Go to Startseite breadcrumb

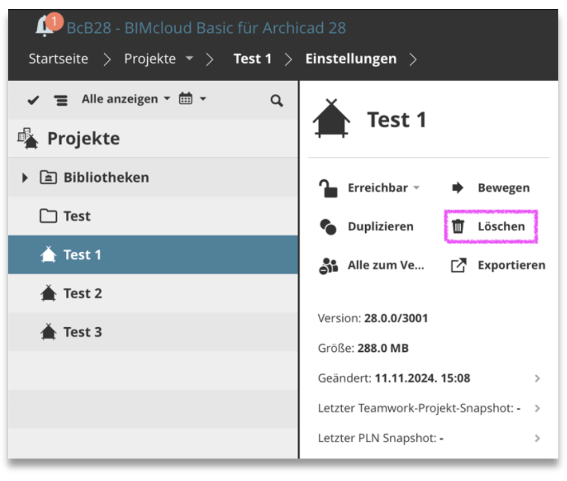58,59
